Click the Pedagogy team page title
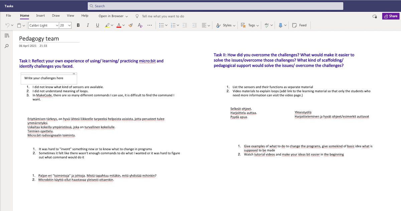This screenshot has width=401, height=211. pyautogui.click(x=39, y=38)
